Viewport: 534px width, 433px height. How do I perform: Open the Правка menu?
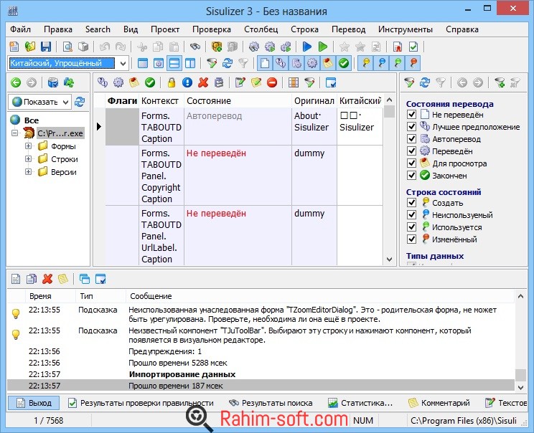pyautogui.click(x=58, y=29)
